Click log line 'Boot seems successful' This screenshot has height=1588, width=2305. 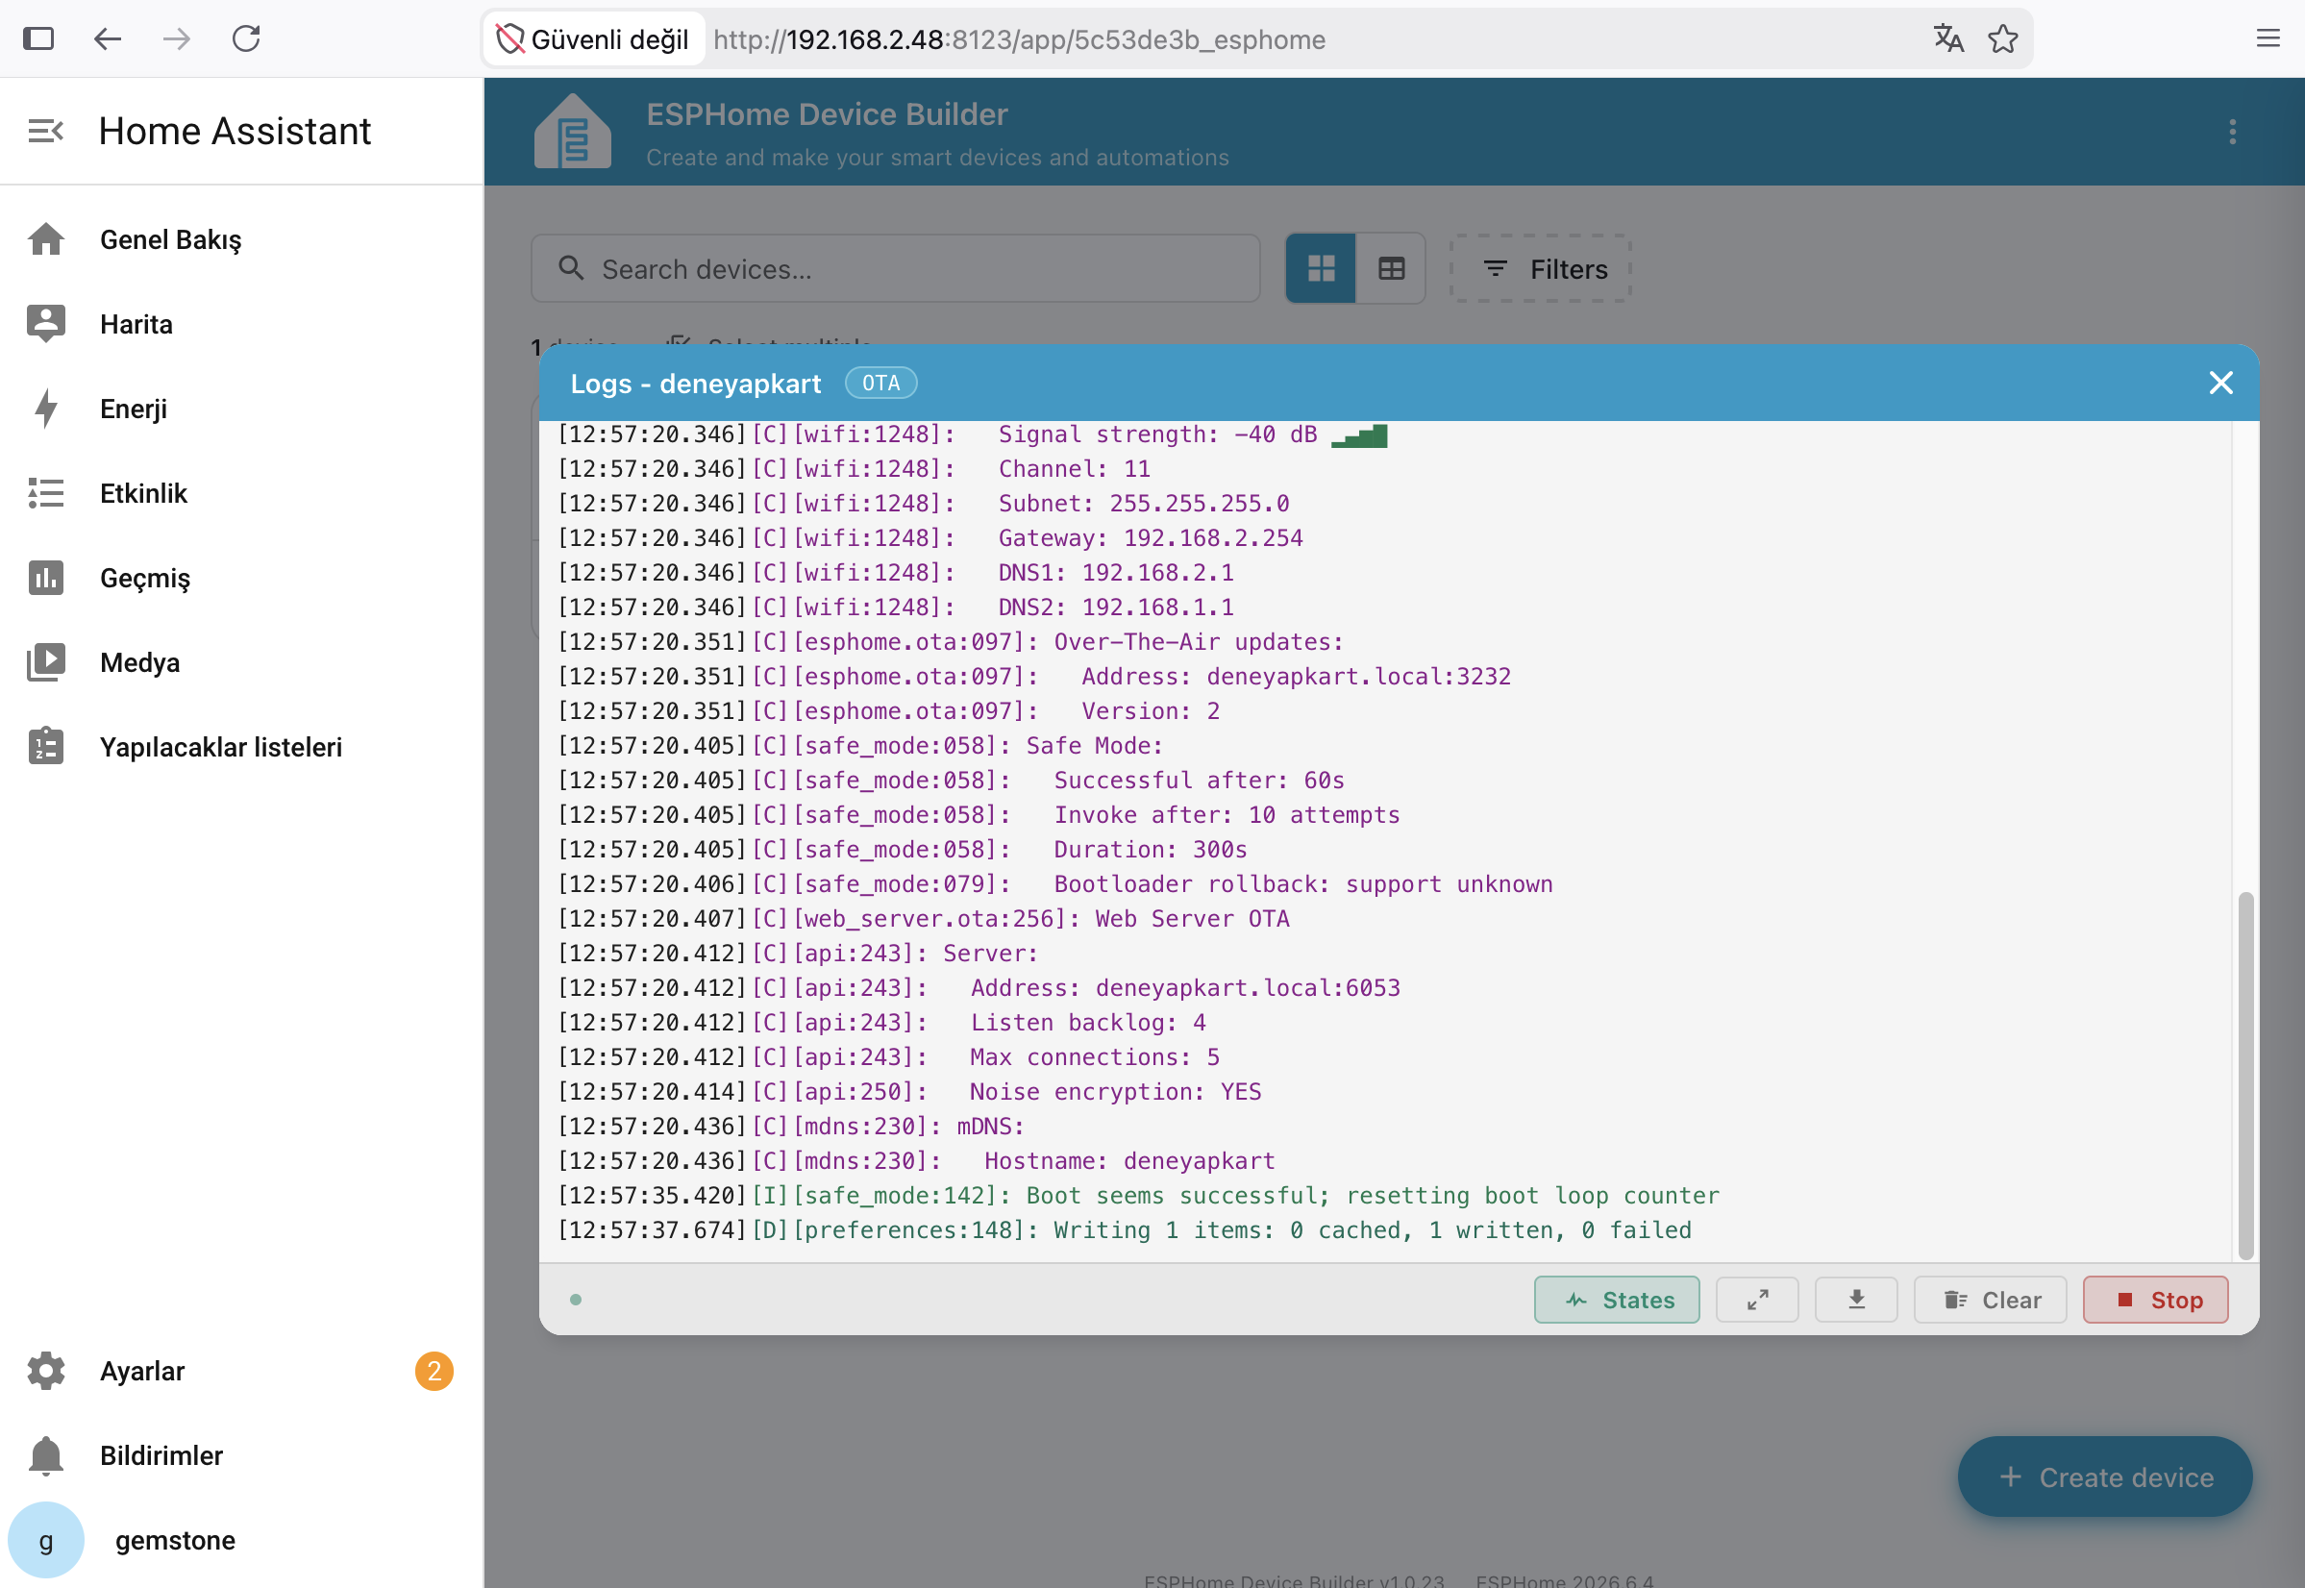pos(1137,1196)
